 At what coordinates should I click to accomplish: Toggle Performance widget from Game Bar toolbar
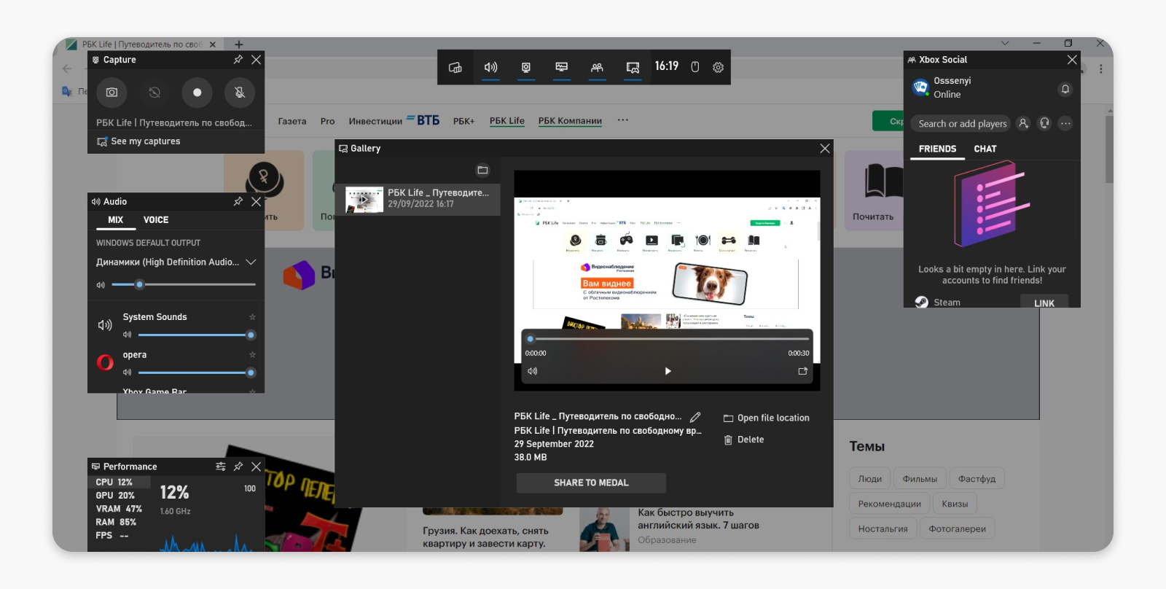[x=562, y=67]
